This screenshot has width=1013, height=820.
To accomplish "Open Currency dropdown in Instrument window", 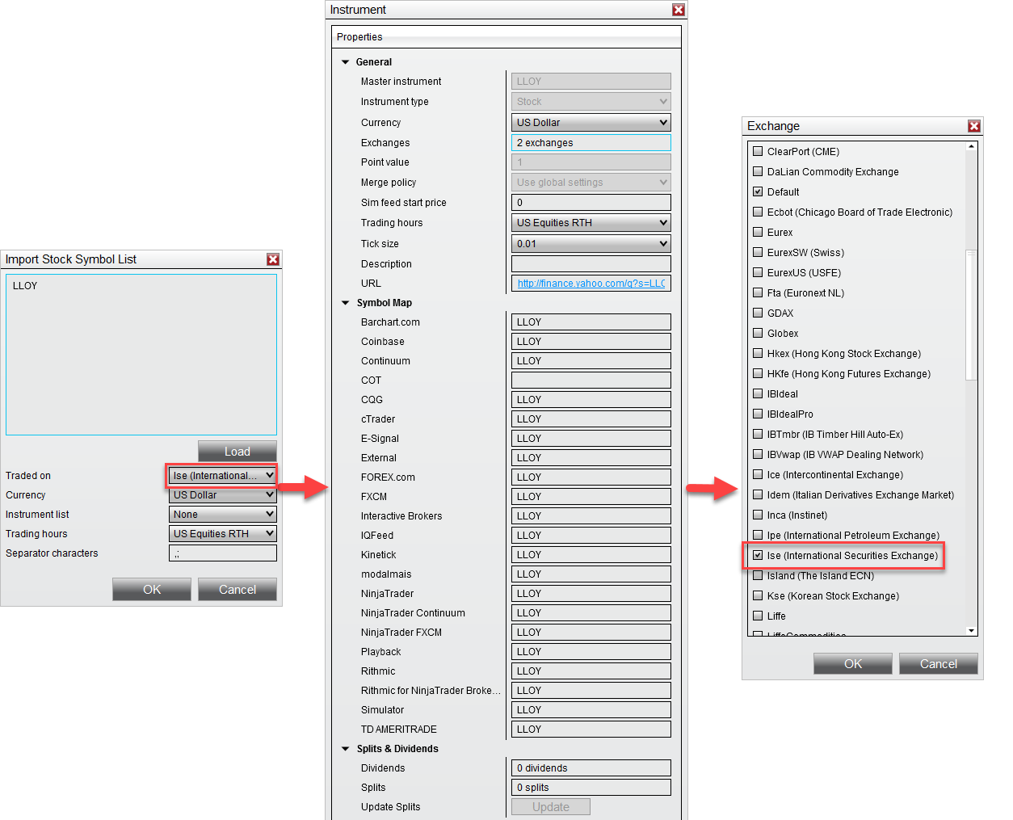I will tap(591, 123).
